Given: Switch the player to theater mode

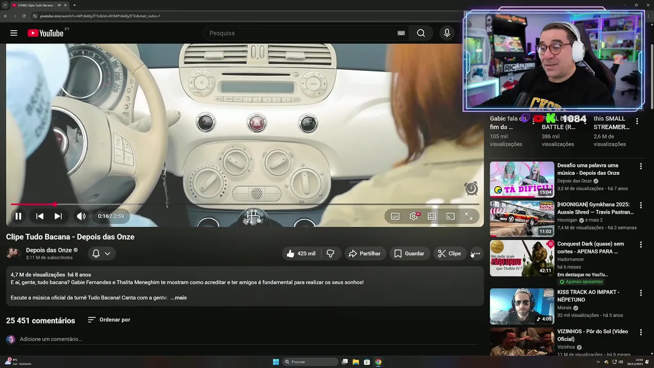Looking at the screenshot, I should [432, 216].
